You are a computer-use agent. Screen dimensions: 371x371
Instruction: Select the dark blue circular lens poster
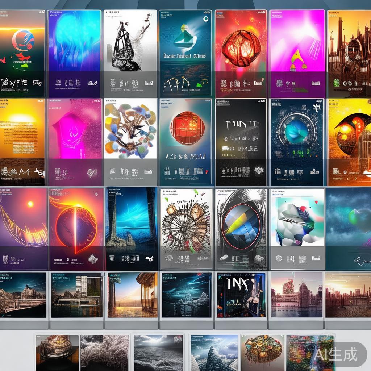(297, 142)
